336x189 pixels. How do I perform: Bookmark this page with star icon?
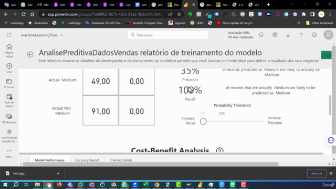point(179,14)
